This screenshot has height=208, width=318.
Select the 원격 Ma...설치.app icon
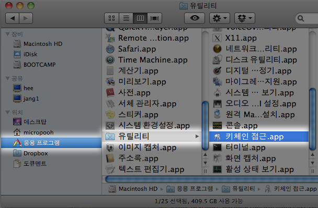click(x=217, y=115)
